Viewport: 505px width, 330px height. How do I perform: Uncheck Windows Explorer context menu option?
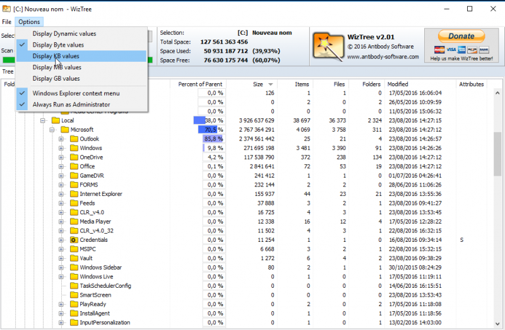(76, 93)
